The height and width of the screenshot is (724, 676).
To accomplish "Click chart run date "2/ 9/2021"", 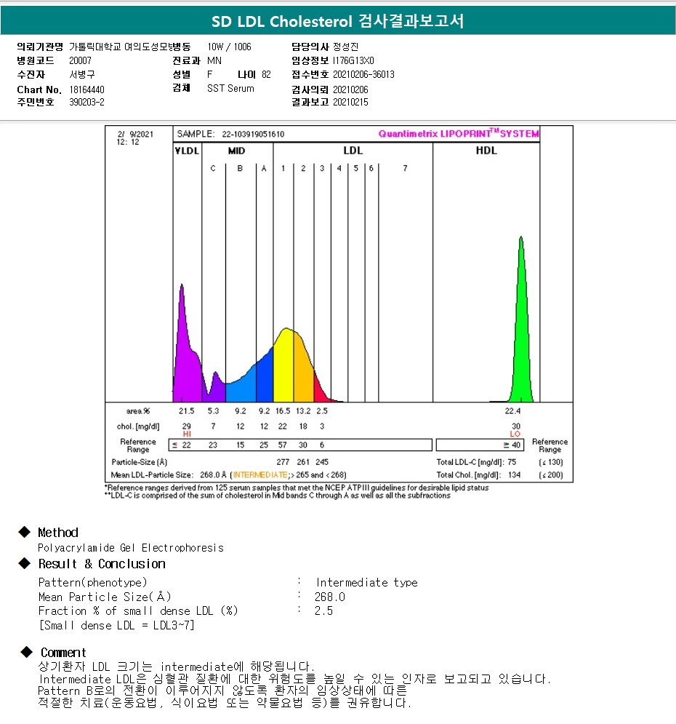I will coord(136,134).
